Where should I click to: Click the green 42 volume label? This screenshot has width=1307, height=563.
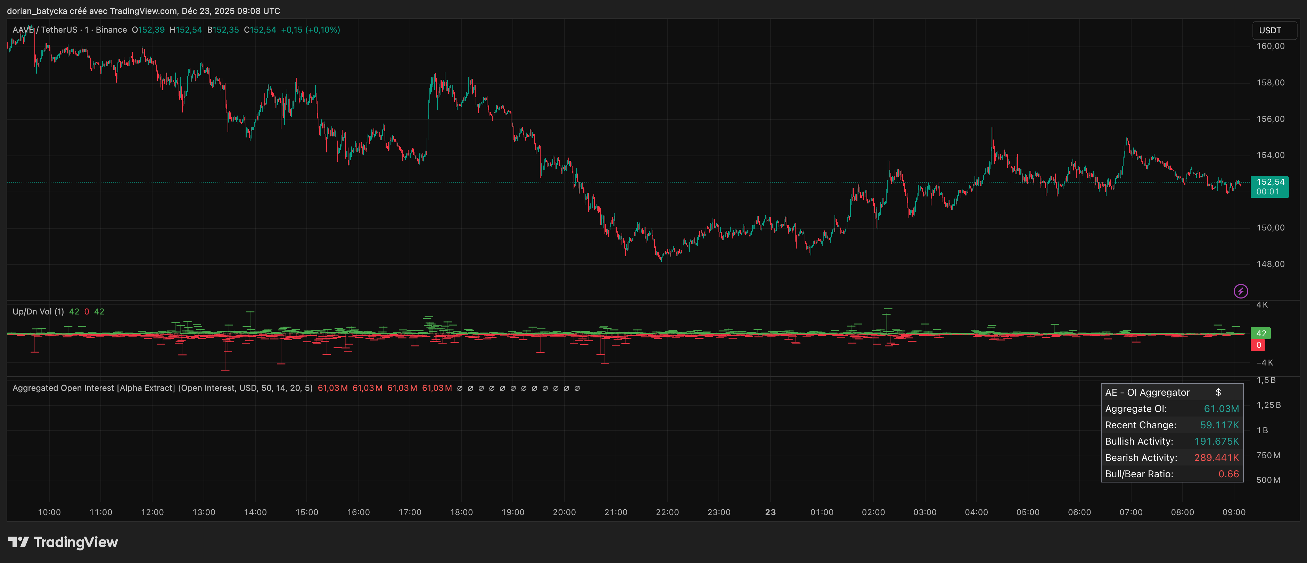coord(1261,334)
